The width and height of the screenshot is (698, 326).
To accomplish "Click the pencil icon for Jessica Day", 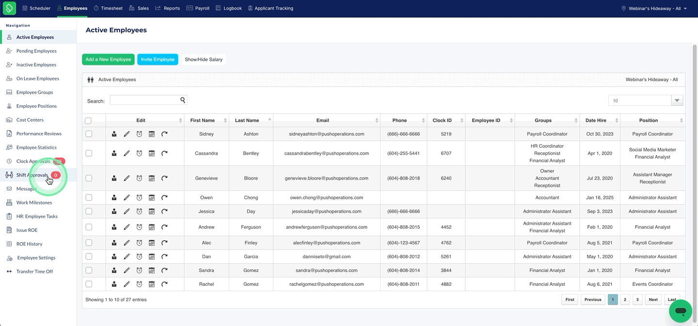I will [x=127, y=211].
